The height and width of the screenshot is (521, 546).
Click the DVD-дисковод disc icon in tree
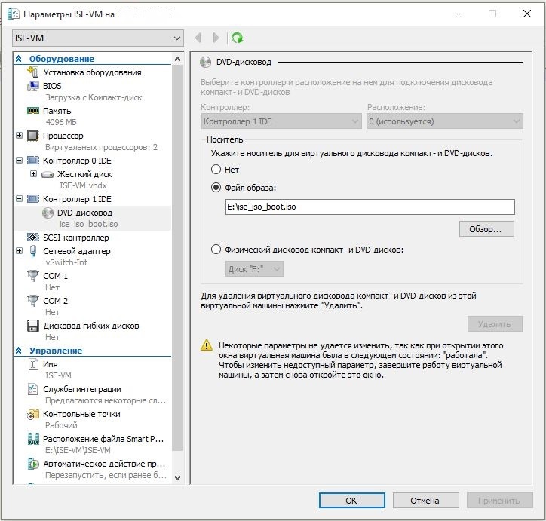pos(48,213)
